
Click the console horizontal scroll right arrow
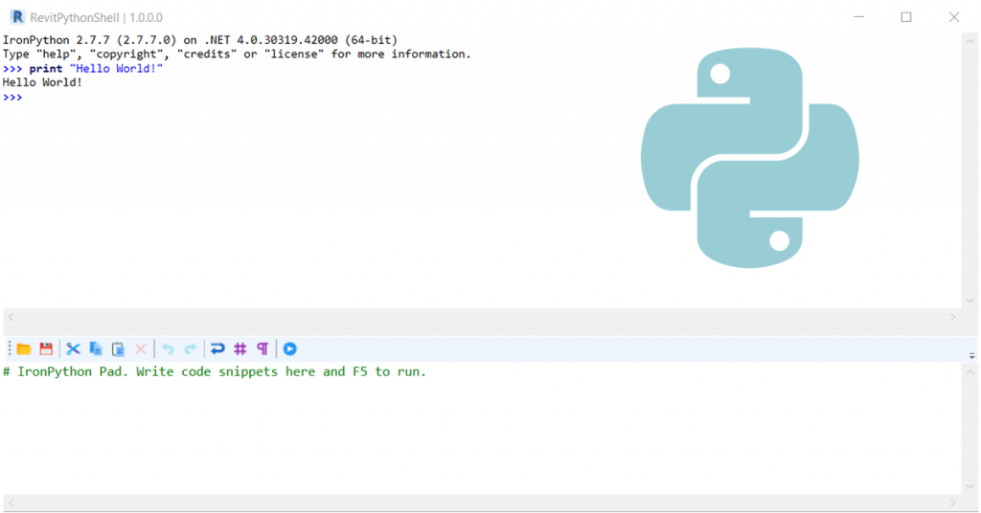coord(953,318)
